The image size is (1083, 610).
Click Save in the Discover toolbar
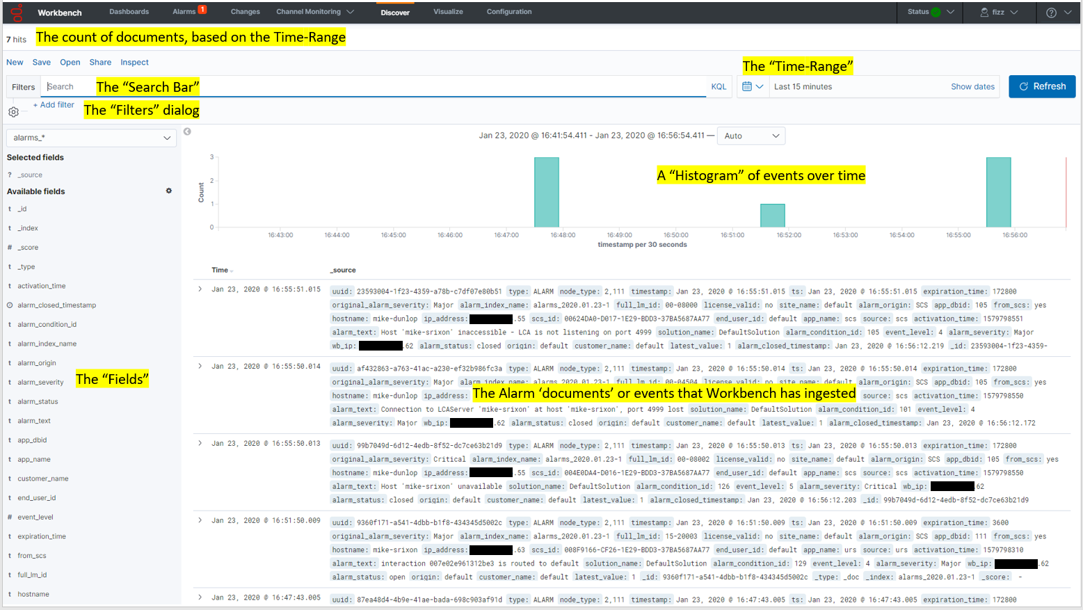pos(42,63)
